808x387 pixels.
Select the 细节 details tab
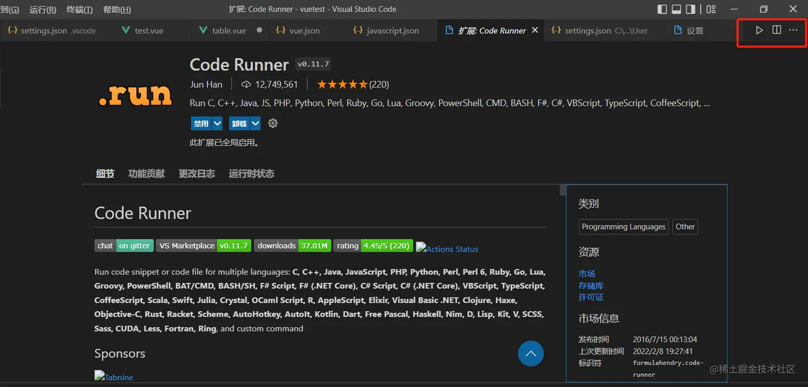coord(105,173)
